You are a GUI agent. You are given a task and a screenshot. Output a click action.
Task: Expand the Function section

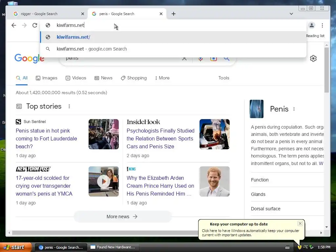pos(287,180)
